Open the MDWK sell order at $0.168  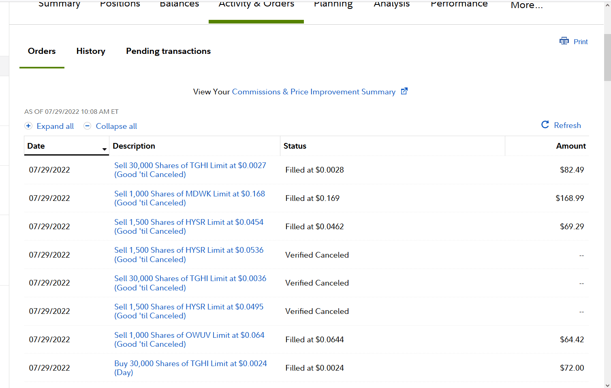click(x=189, y=194)
